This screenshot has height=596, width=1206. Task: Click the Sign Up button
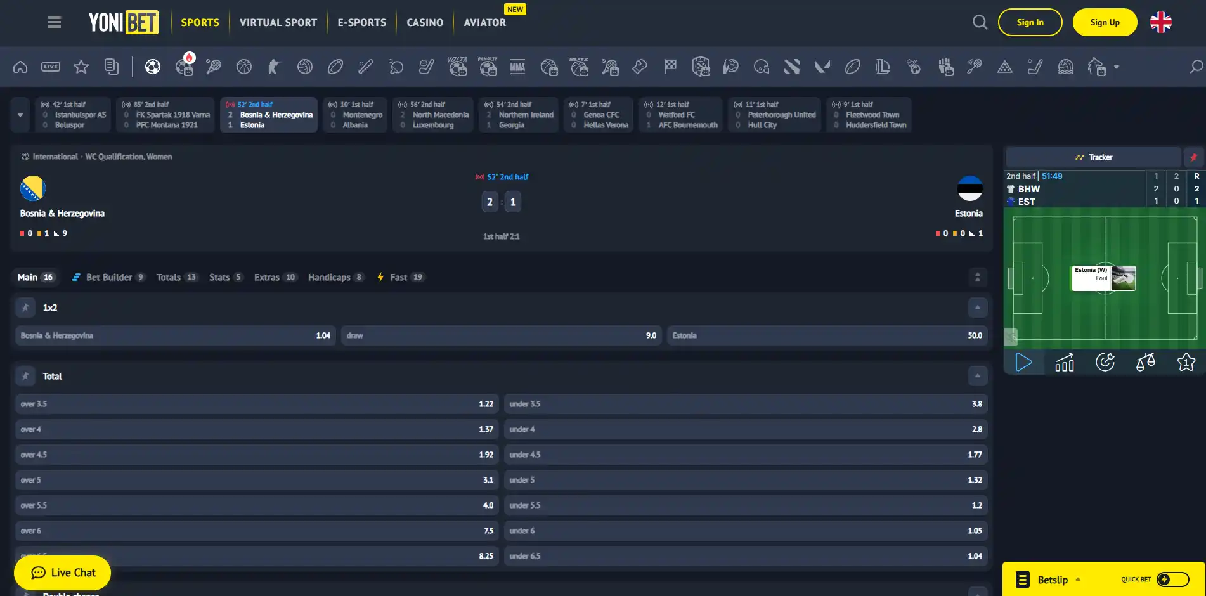click(x=1105, y=22)
